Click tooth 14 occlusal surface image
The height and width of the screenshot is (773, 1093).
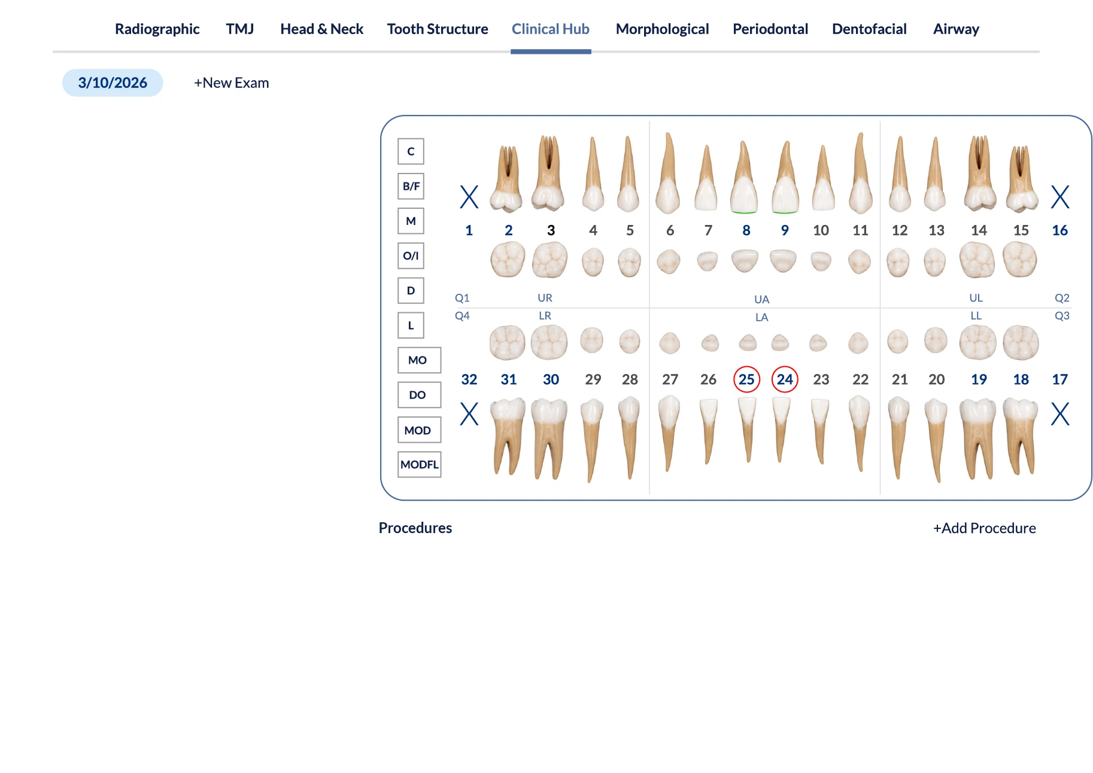click(977, 259)
